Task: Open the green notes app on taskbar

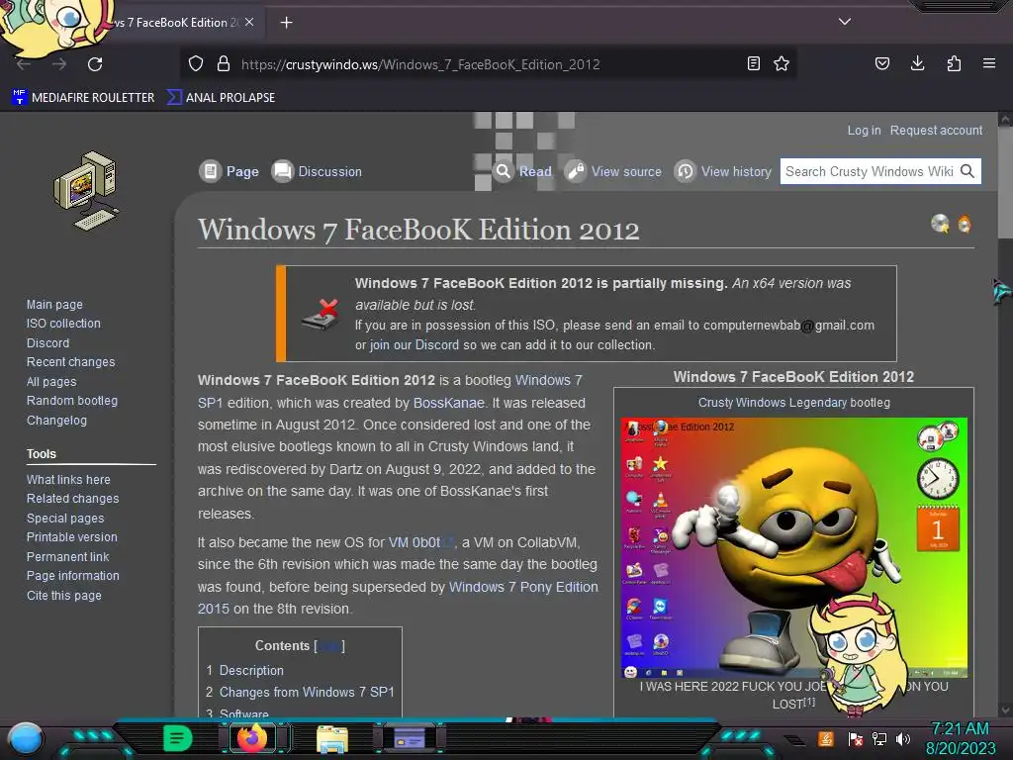Action: coord(177,738)
